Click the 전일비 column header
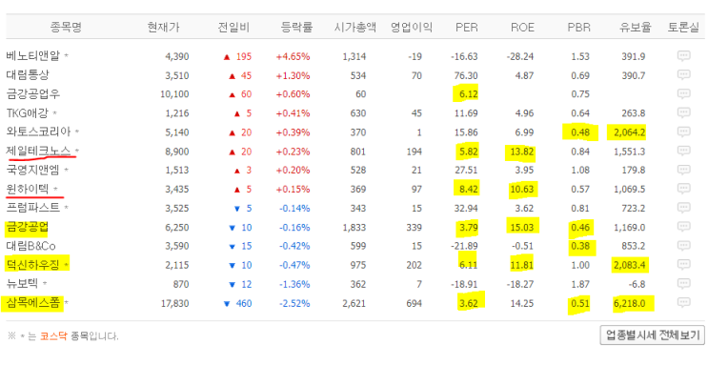The height and width of the screenshot is (365, 708). [233, 28]
